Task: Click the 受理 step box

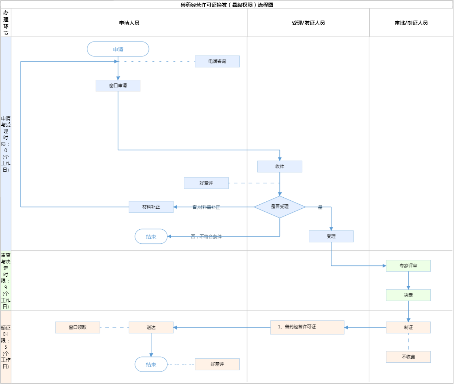Action: (x=331, y=236)
